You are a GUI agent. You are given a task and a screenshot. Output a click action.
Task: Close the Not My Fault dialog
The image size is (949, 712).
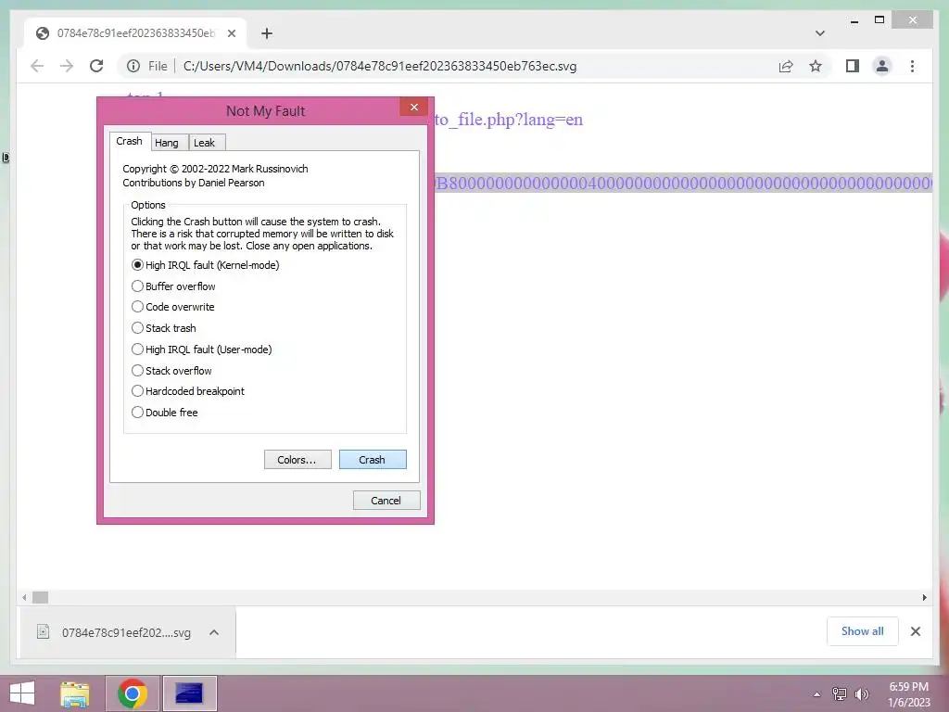pyautogui.click(x=414, y=108)
